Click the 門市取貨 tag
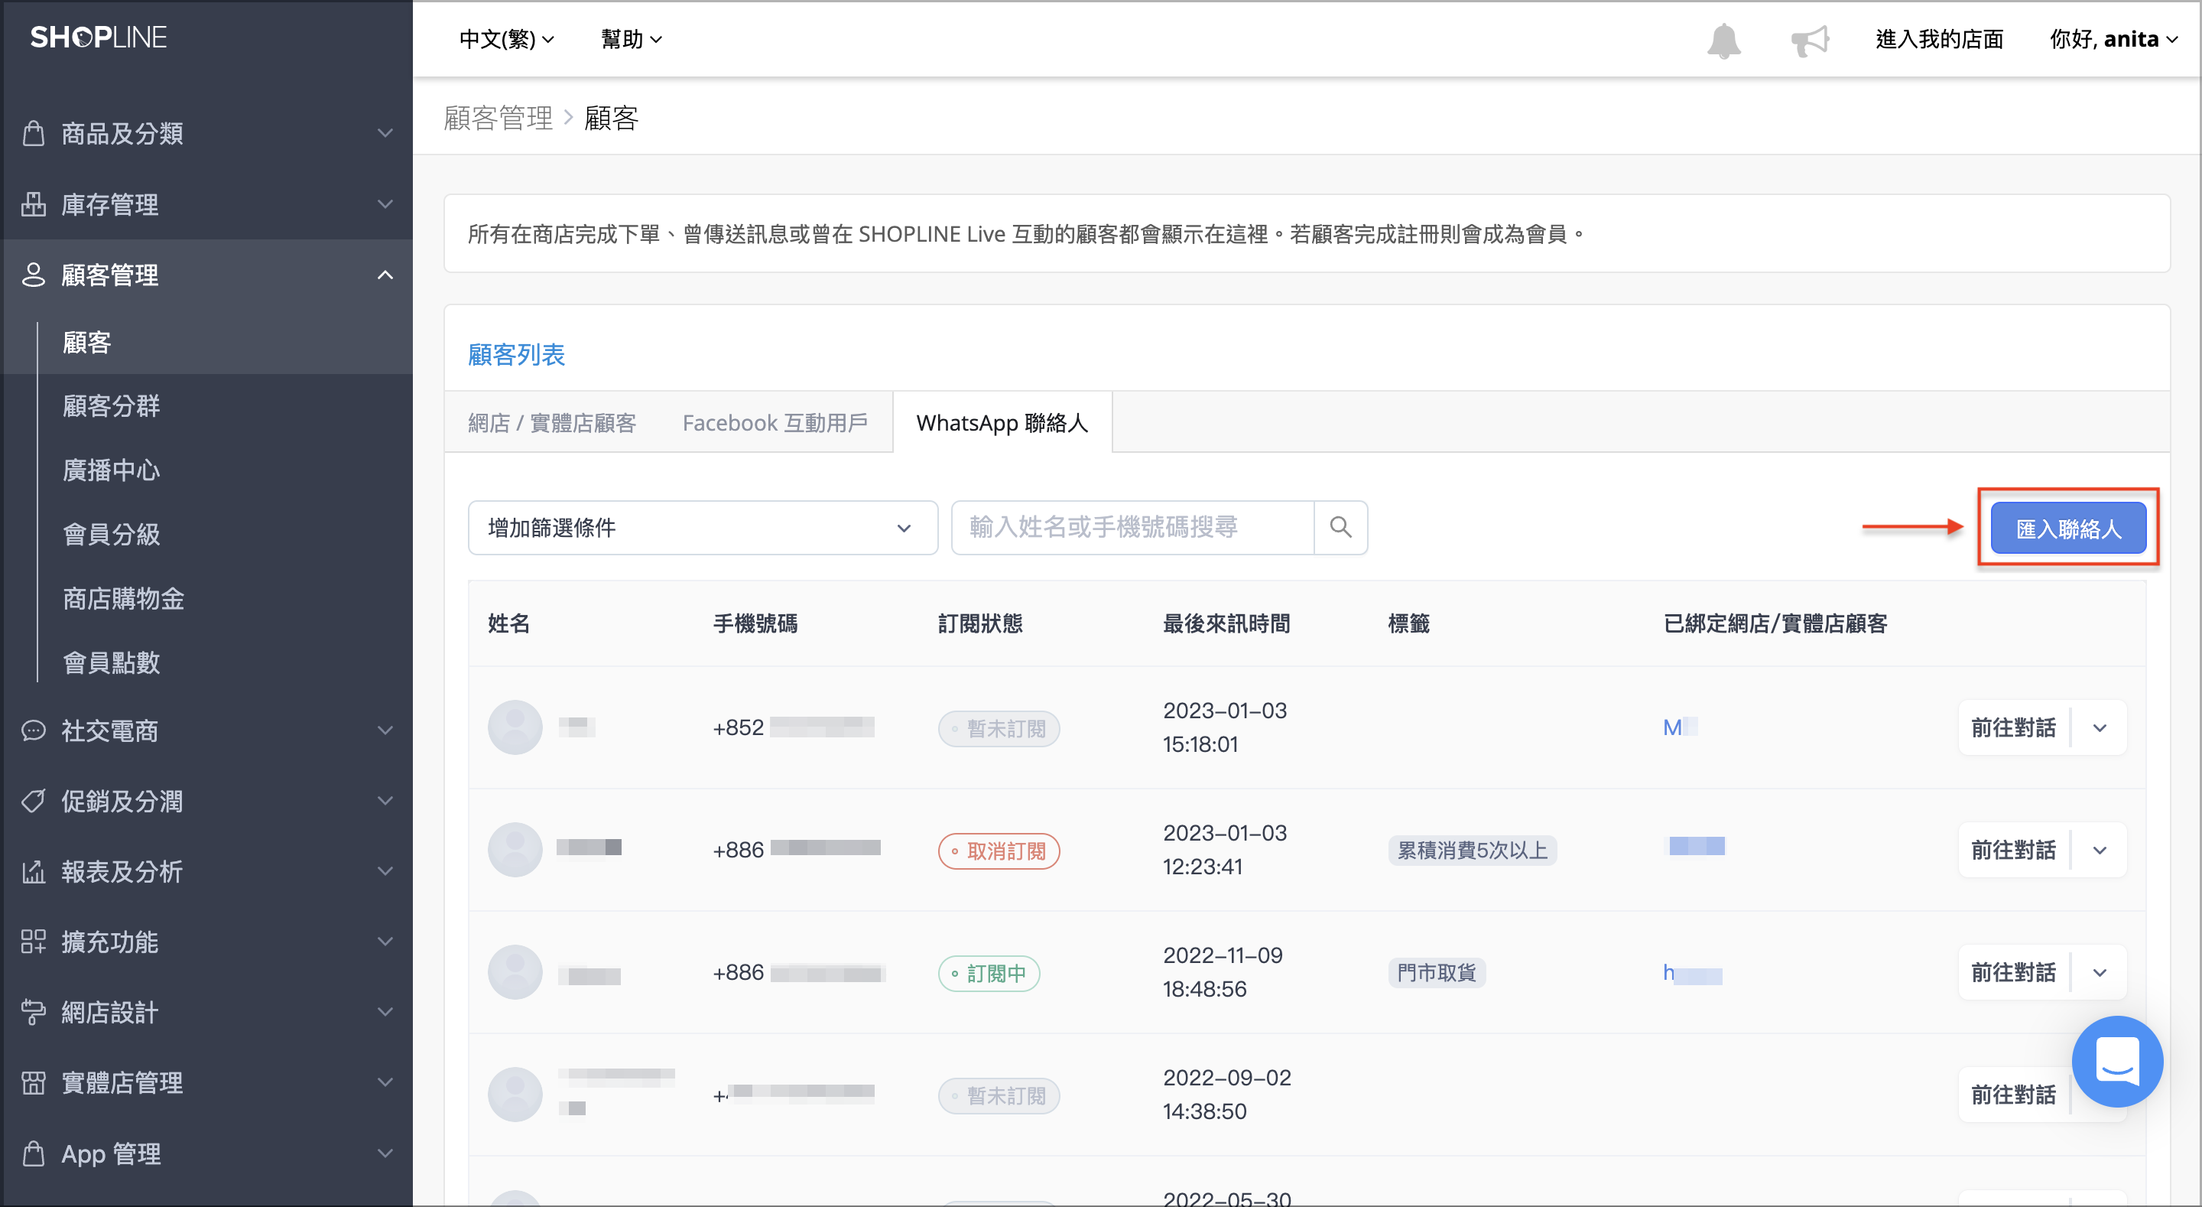This screenshot has width=2202, height=1207. tap(1436, 973)
